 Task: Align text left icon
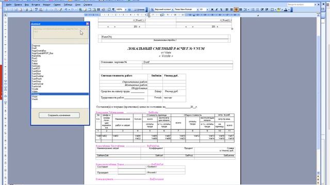point(227,10)
